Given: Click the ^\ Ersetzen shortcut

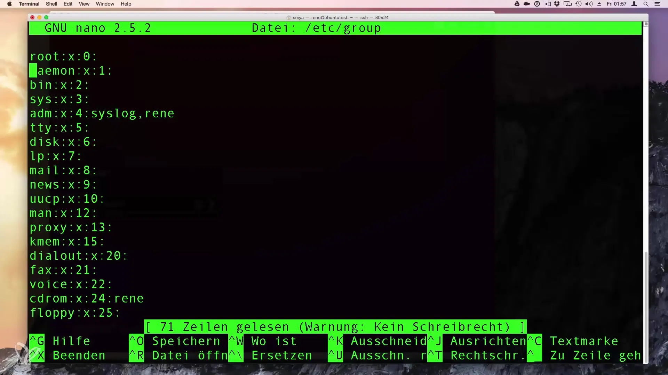Looking at the screenshot, I should click(270, 355).
